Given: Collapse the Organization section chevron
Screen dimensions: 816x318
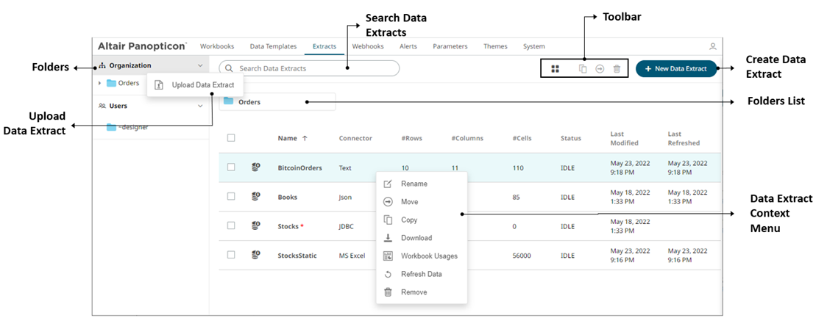Looking at the screenshot, I should coord(200,65).
